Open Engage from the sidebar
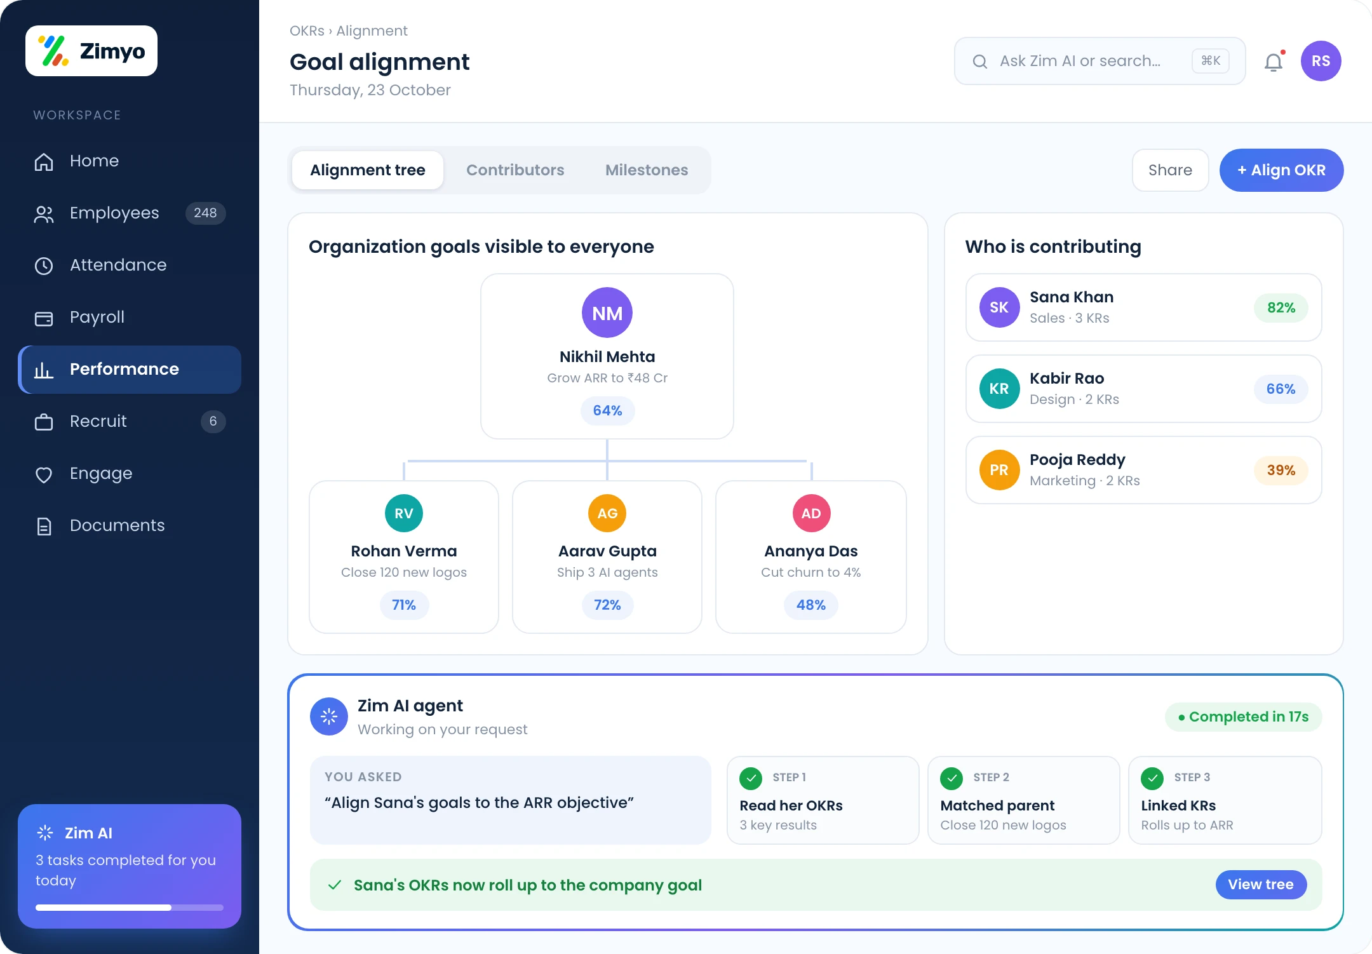 tap(130, 473)
